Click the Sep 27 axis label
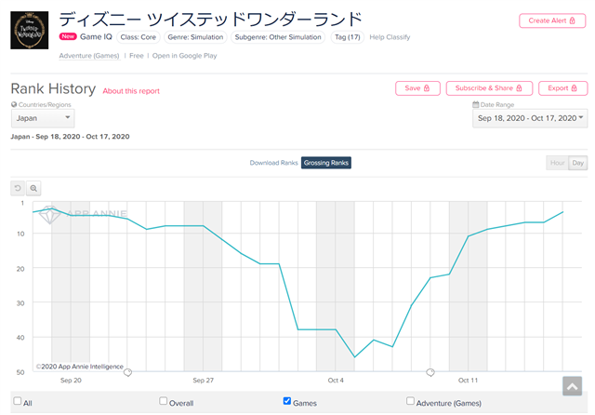This screenshot has height=415, width=595. (x=203, y=380)
